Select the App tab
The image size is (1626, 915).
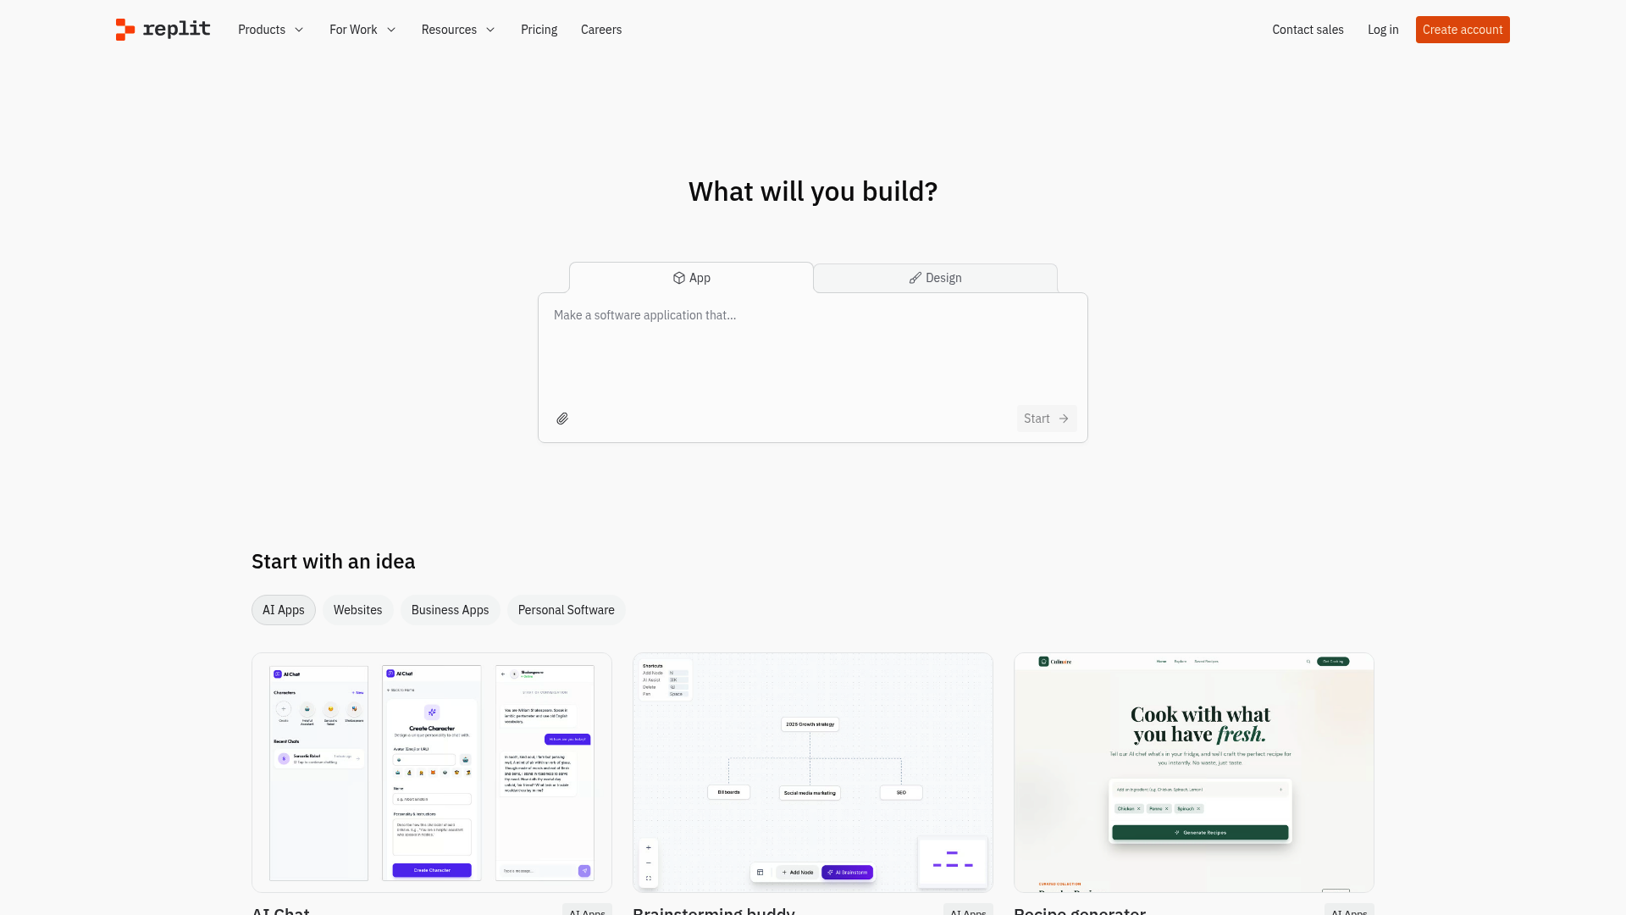click(691, 278)
